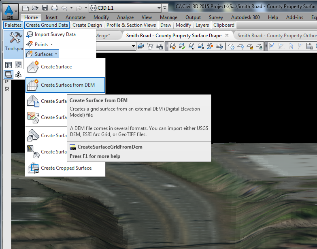This screenshot has height=249, width=317.
Task: Open the Layers panel
Action: [x=202, y=25]
